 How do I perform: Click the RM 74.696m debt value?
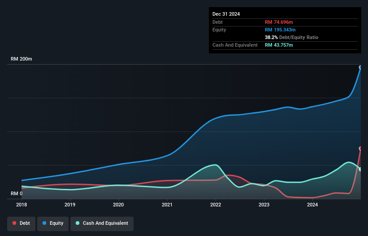279,22
